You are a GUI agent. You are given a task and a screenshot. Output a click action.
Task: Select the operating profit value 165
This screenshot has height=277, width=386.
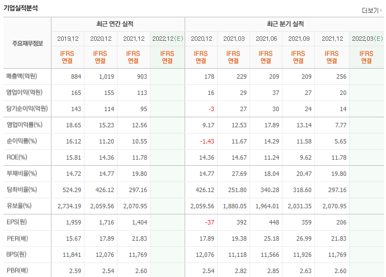(x=76, y=93)
